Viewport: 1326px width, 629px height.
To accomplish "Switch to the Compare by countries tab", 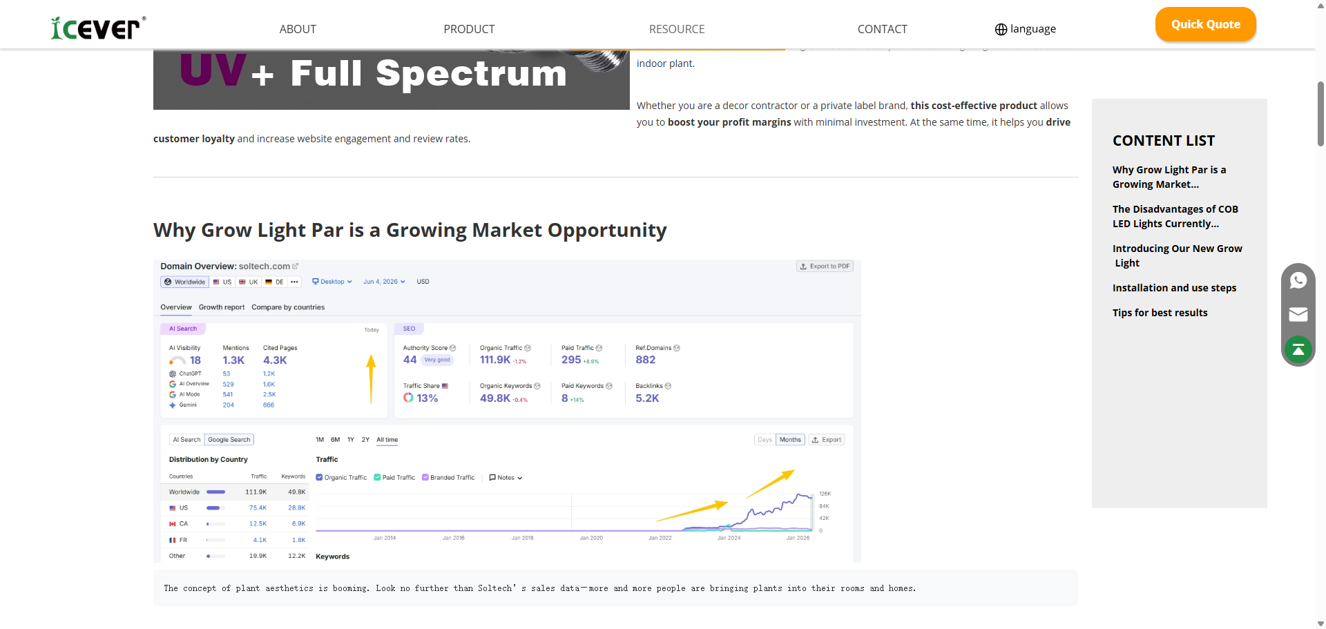I will pyautogui.click(x=288, y=307).
